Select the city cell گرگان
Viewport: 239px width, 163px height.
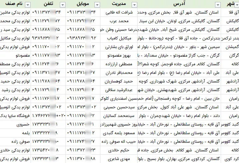click(x=230, y=56)
